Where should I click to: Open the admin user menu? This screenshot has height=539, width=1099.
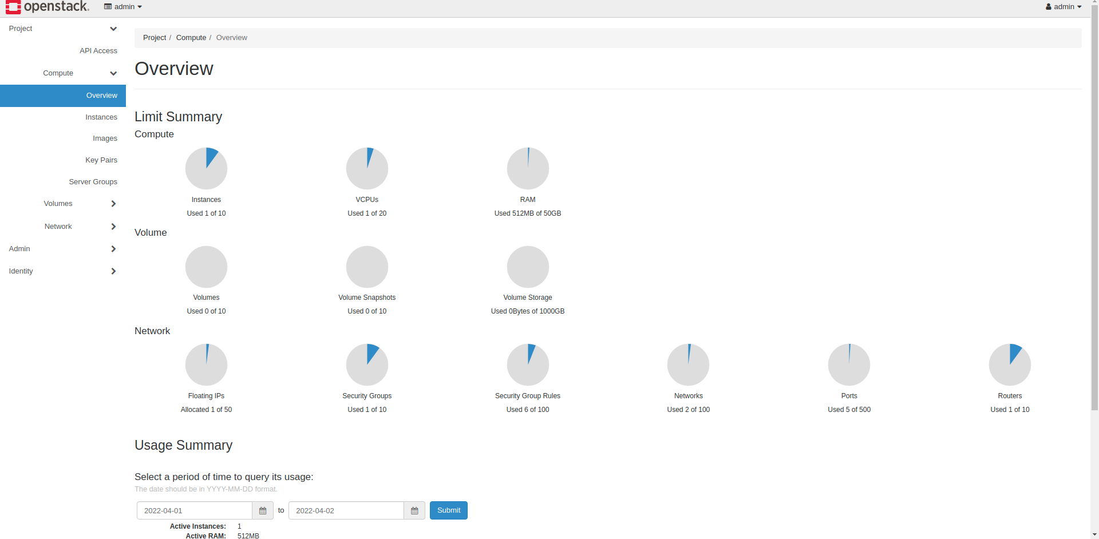coord(1064,7)
